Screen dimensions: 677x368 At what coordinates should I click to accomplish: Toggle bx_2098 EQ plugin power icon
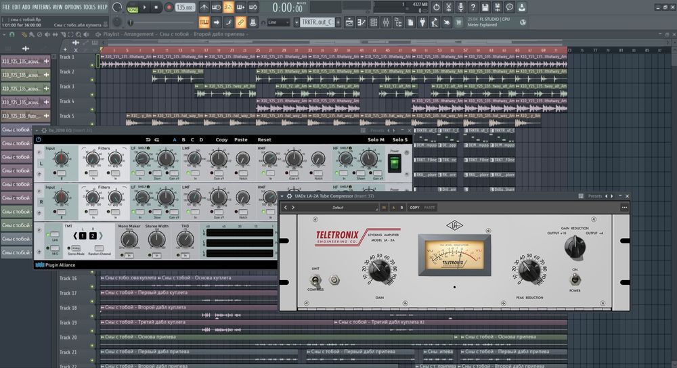(39, 140)
